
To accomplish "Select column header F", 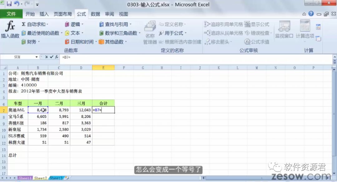I will [124, 68].
